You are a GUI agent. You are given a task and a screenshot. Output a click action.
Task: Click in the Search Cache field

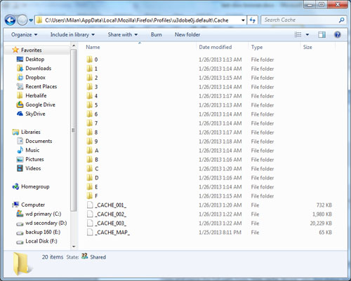[300, 20]
